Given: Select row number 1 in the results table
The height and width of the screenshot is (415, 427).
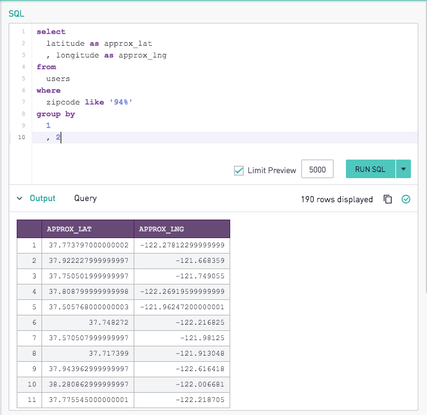Looking at the screenshot, I should [28, 246].
